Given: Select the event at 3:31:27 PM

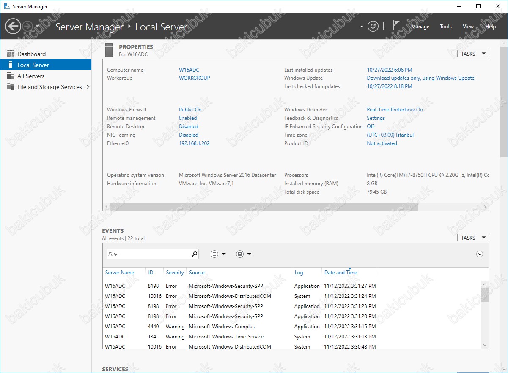Looking at the screenshot, I should [292, 286].
